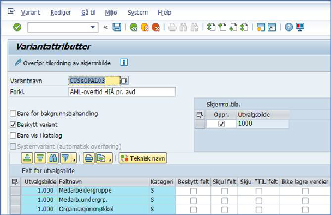
Task: Open the Gå til menu
Action: [88, 13]
